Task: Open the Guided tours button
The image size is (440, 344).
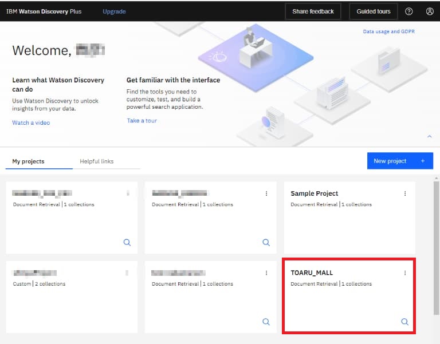Action: tap(373, 11)
